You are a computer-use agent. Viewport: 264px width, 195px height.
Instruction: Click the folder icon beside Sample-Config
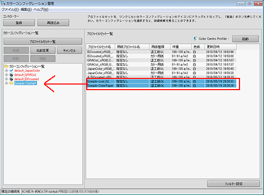(11, 83)
